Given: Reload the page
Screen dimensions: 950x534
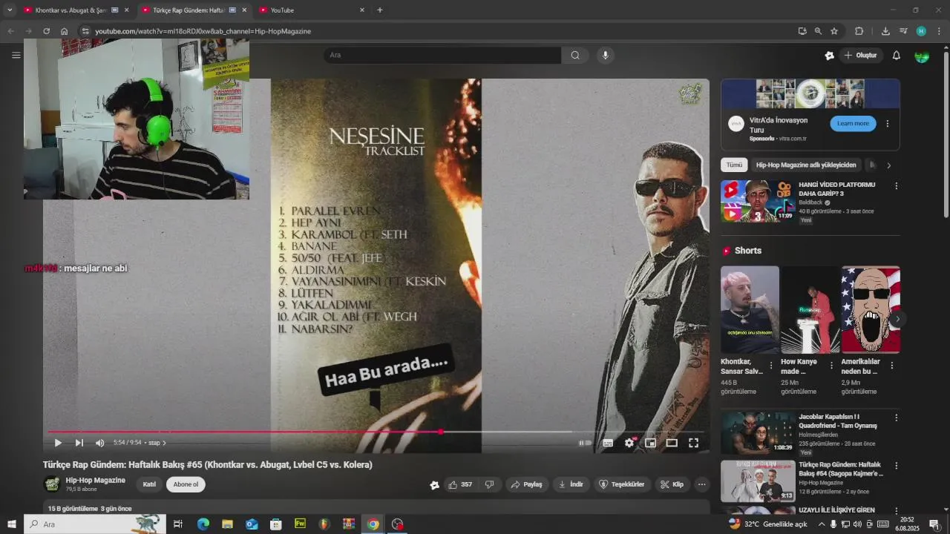Looking at the screenshot, I should coord(46,31).
